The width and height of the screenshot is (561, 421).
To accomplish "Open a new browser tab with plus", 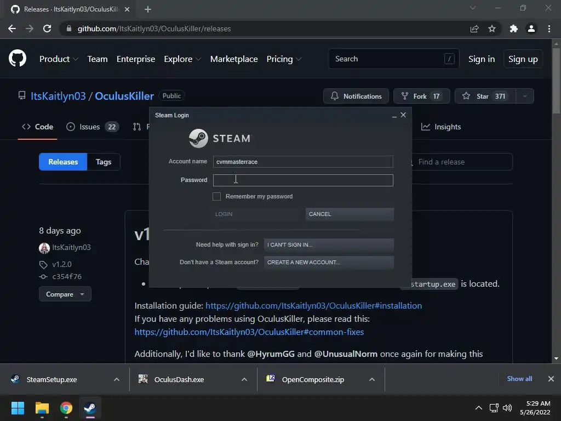I will tap(148, 9).
